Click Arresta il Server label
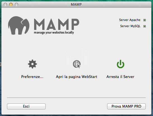 120,77
